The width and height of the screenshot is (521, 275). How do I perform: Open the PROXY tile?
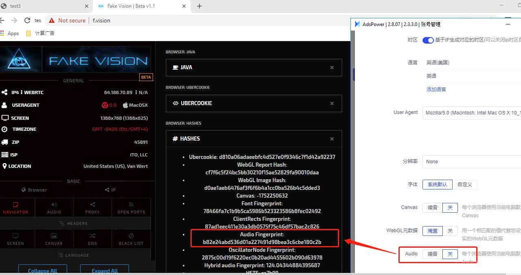pos(92,208)
